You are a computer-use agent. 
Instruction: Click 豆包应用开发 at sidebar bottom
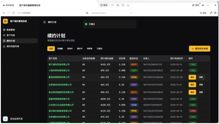pyautogui.click(x=16, y=119)
